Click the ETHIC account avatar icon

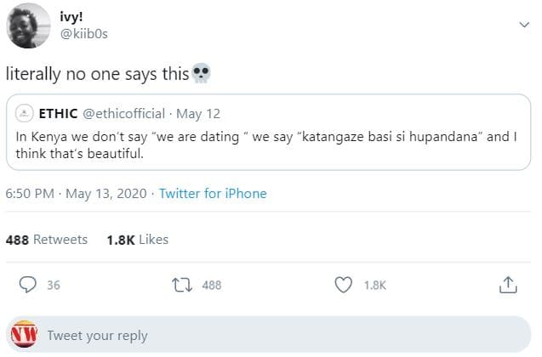(26, 113)
